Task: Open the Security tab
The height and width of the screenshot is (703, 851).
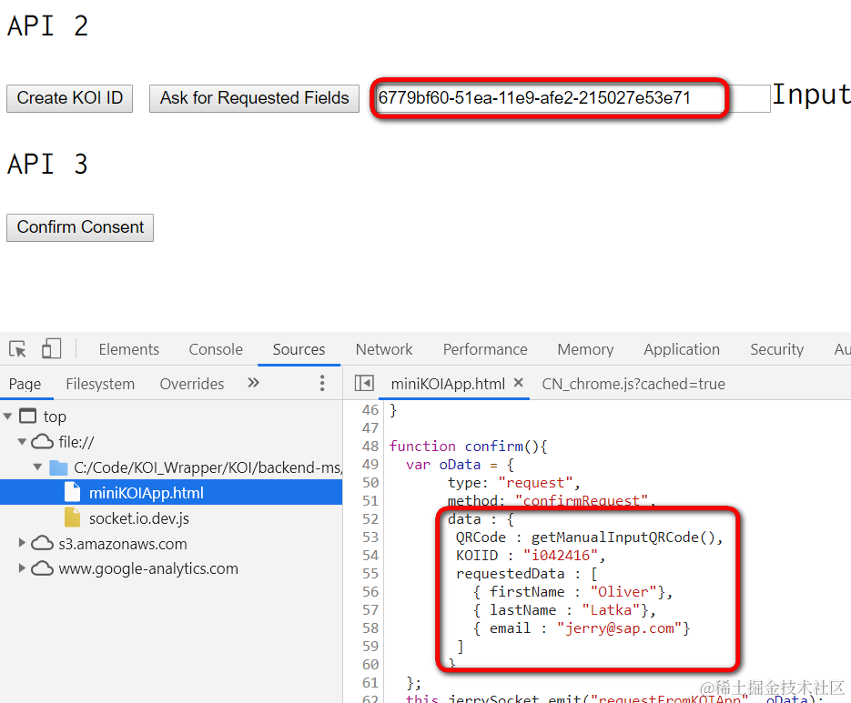Action: point(776,349)
